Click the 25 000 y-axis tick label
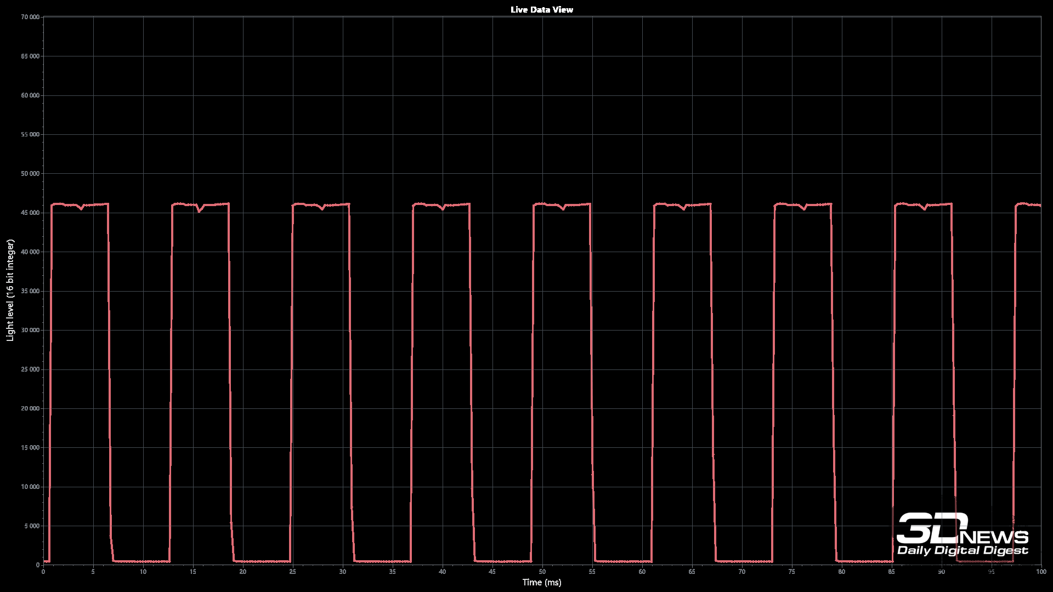Screen dimensions: 1053x592 coord(30,369)
